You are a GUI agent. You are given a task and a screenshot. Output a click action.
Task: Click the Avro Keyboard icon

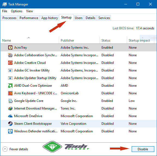10,93
